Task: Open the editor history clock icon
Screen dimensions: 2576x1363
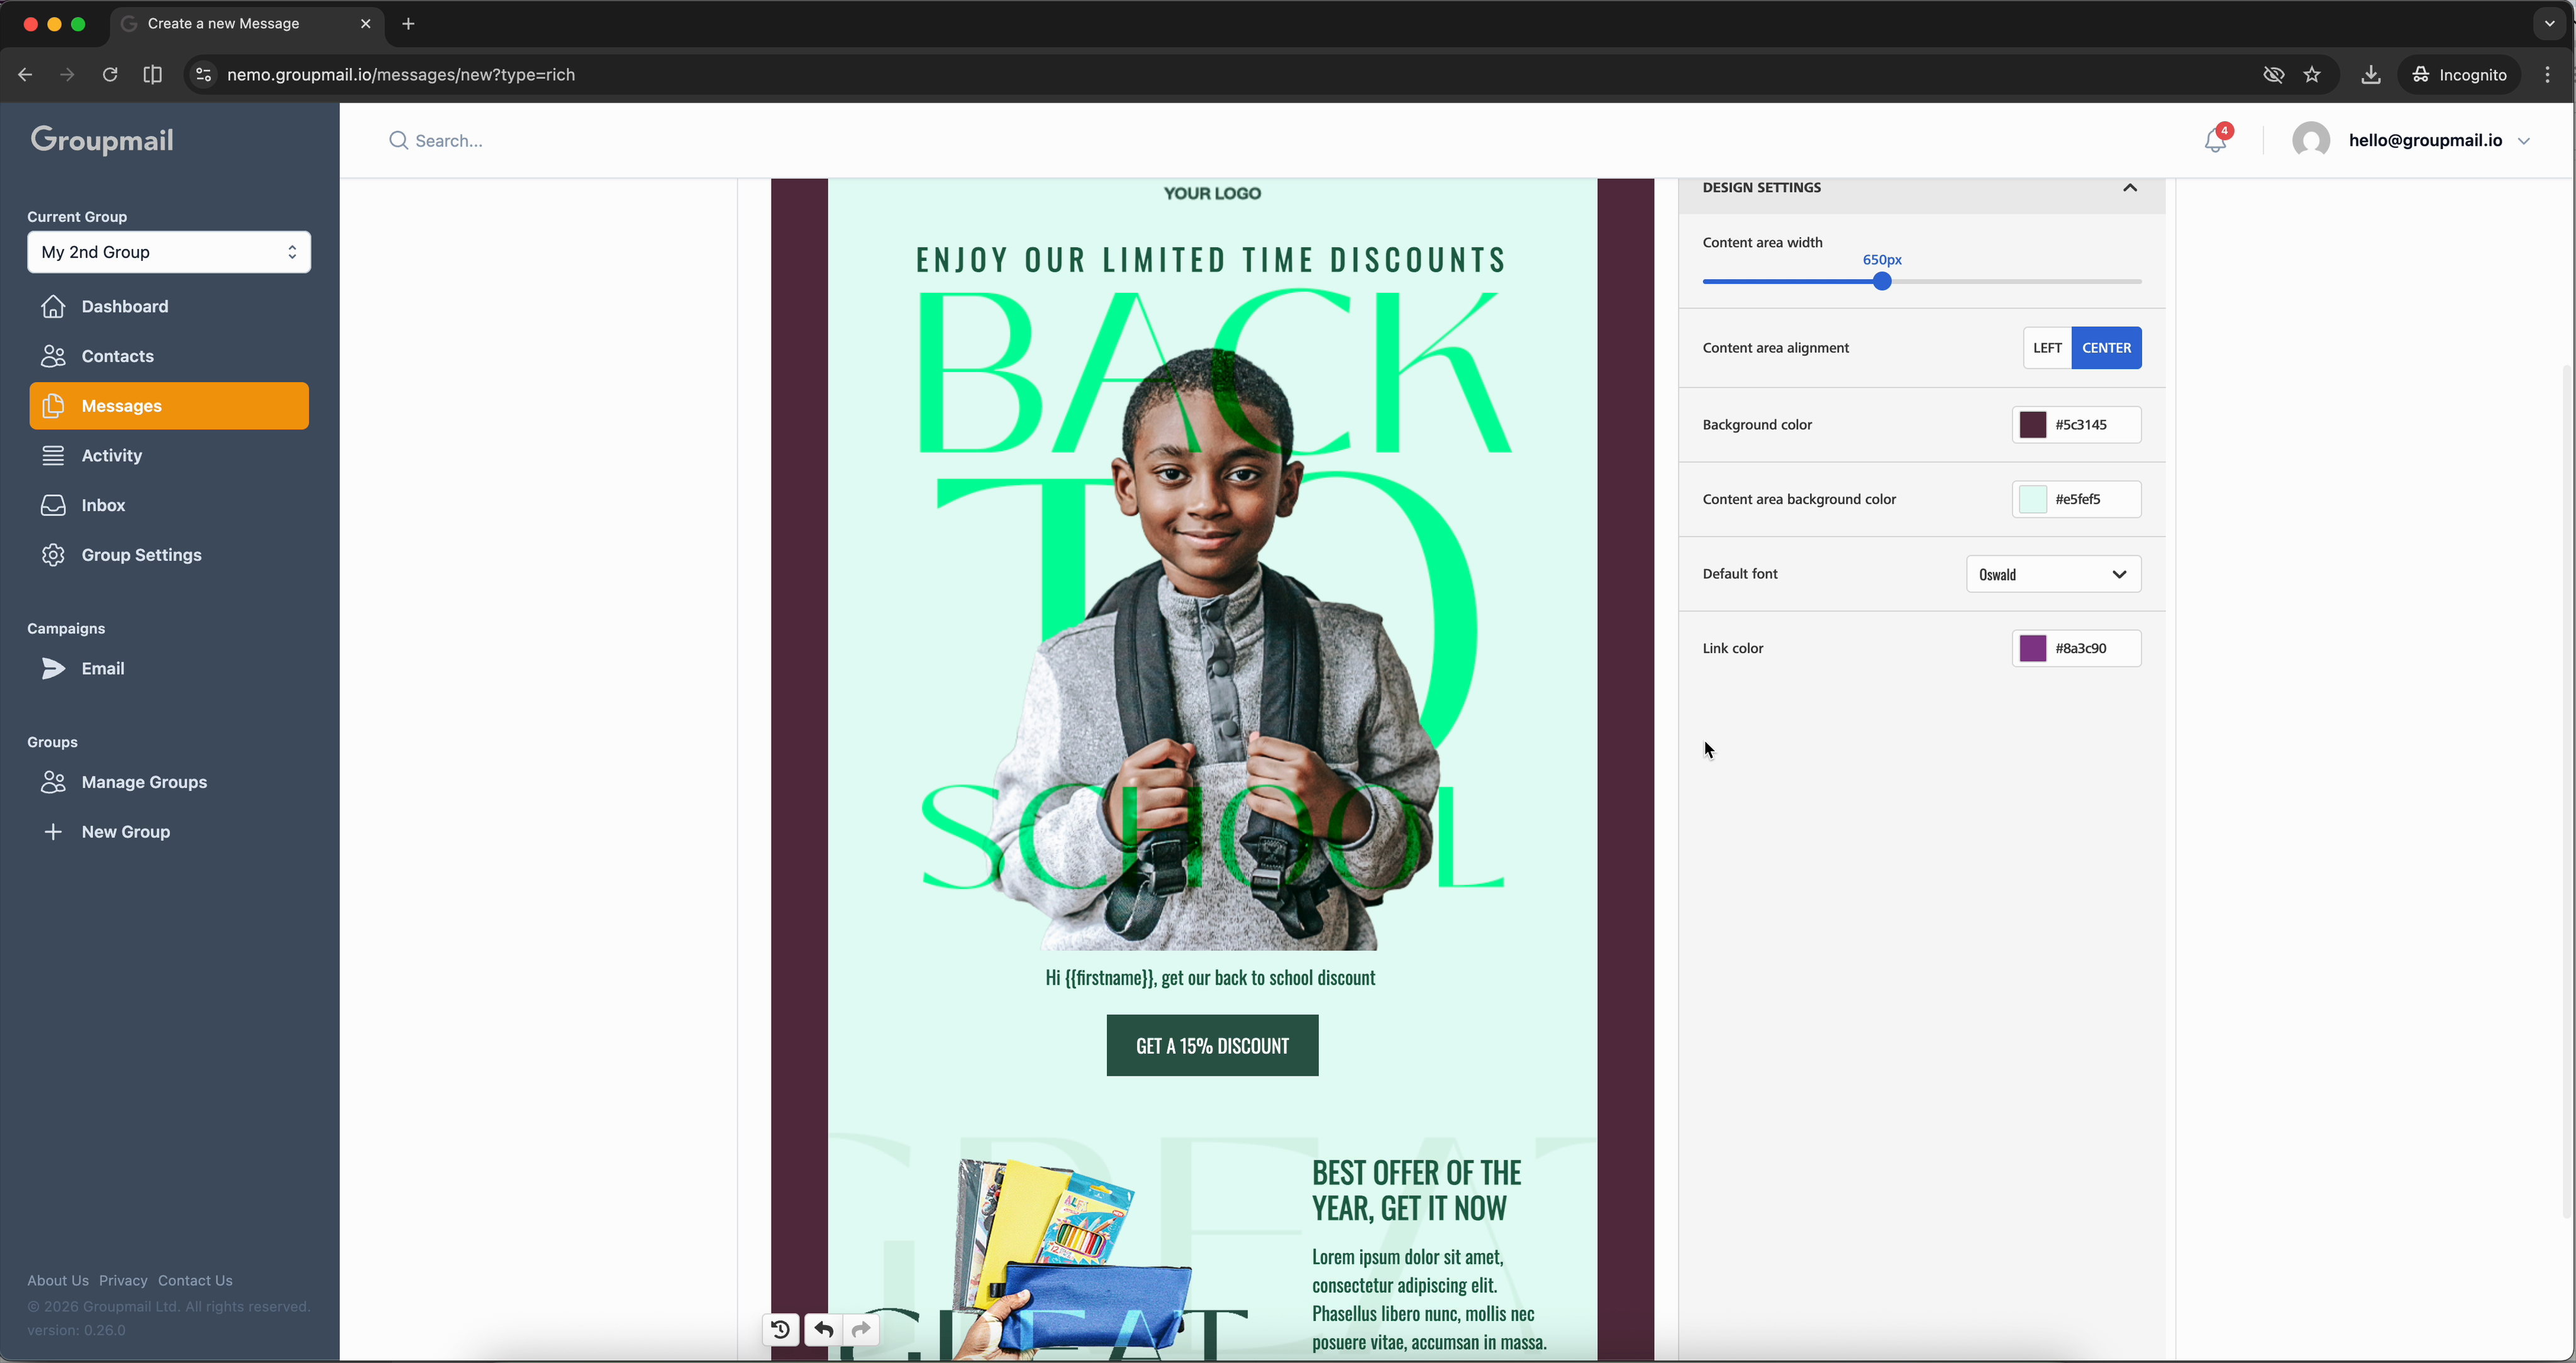Action: tap(781, 1329)
